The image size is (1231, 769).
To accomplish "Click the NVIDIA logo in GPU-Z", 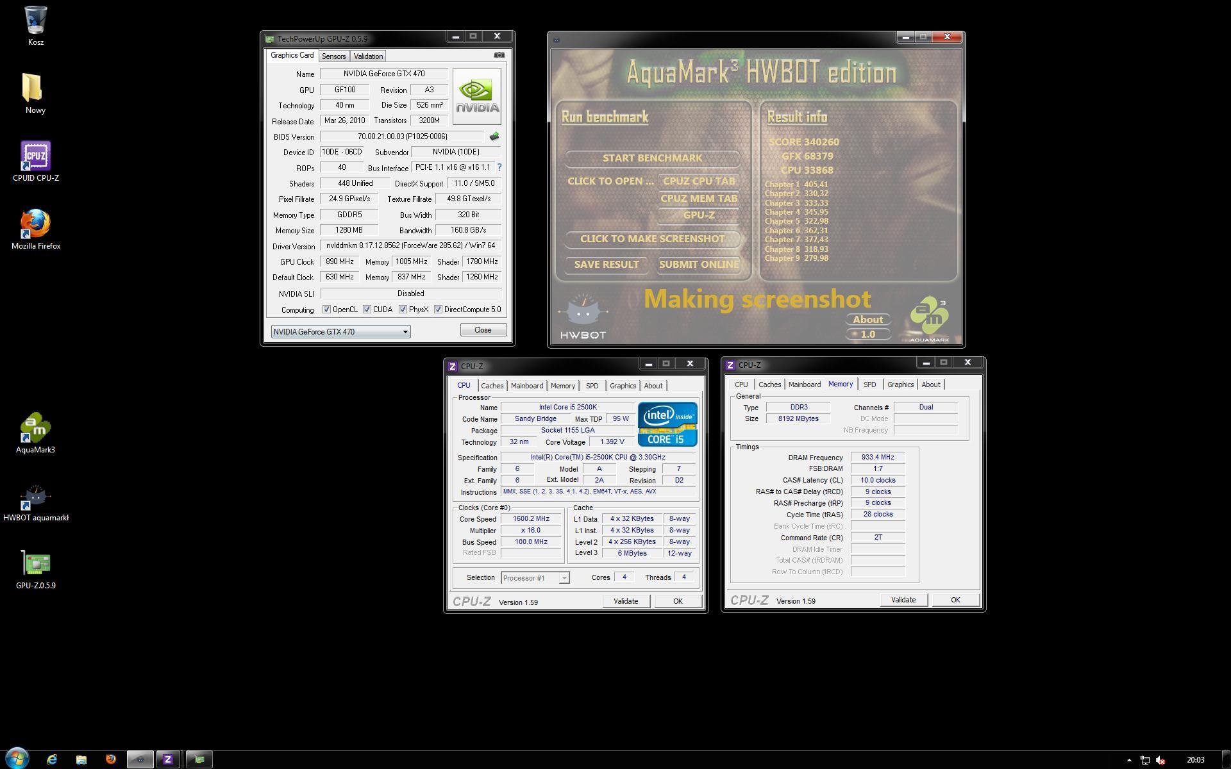I will (x=476, y=96).
